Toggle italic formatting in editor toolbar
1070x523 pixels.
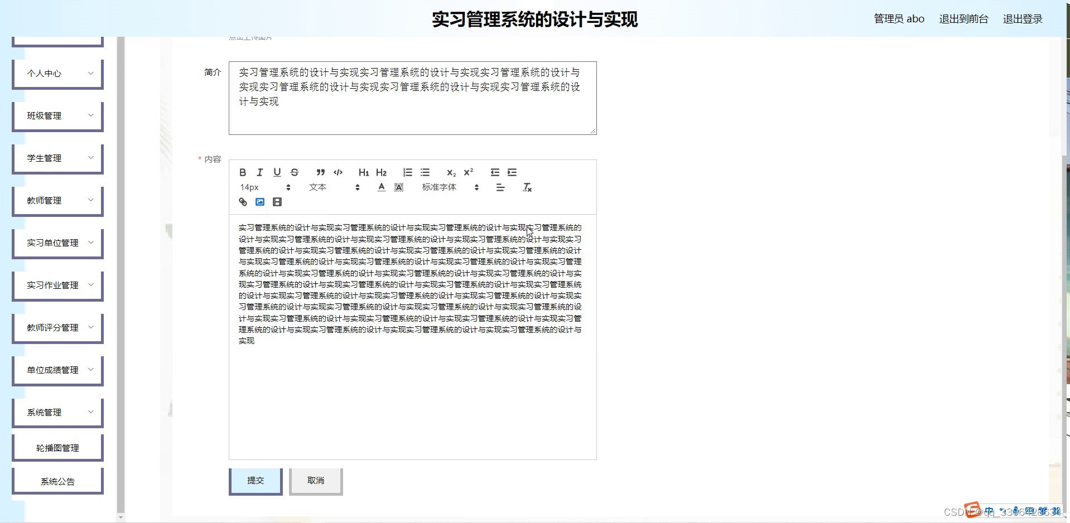[259, 172]
